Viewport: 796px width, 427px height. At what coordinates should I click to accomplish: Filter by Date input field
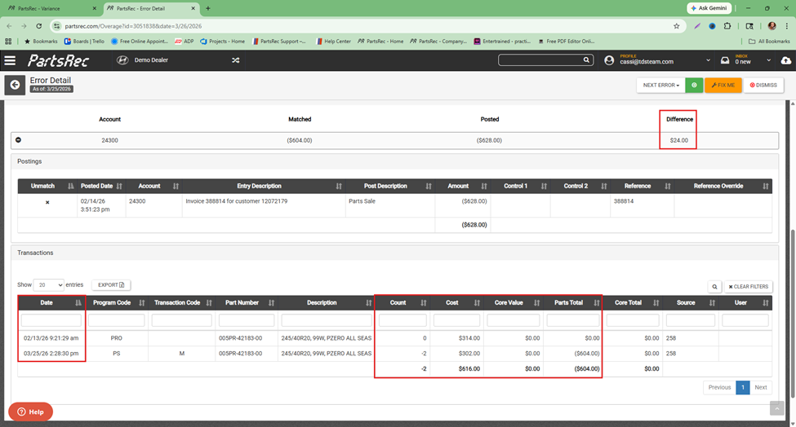tap(51, 320)
